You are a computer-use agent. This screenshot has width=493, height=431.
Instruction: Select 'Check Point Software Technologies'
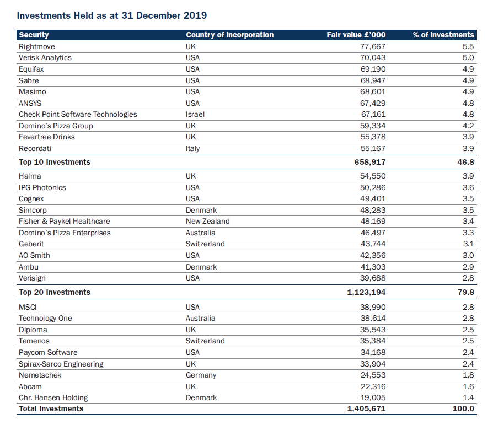tap(78, 114)
